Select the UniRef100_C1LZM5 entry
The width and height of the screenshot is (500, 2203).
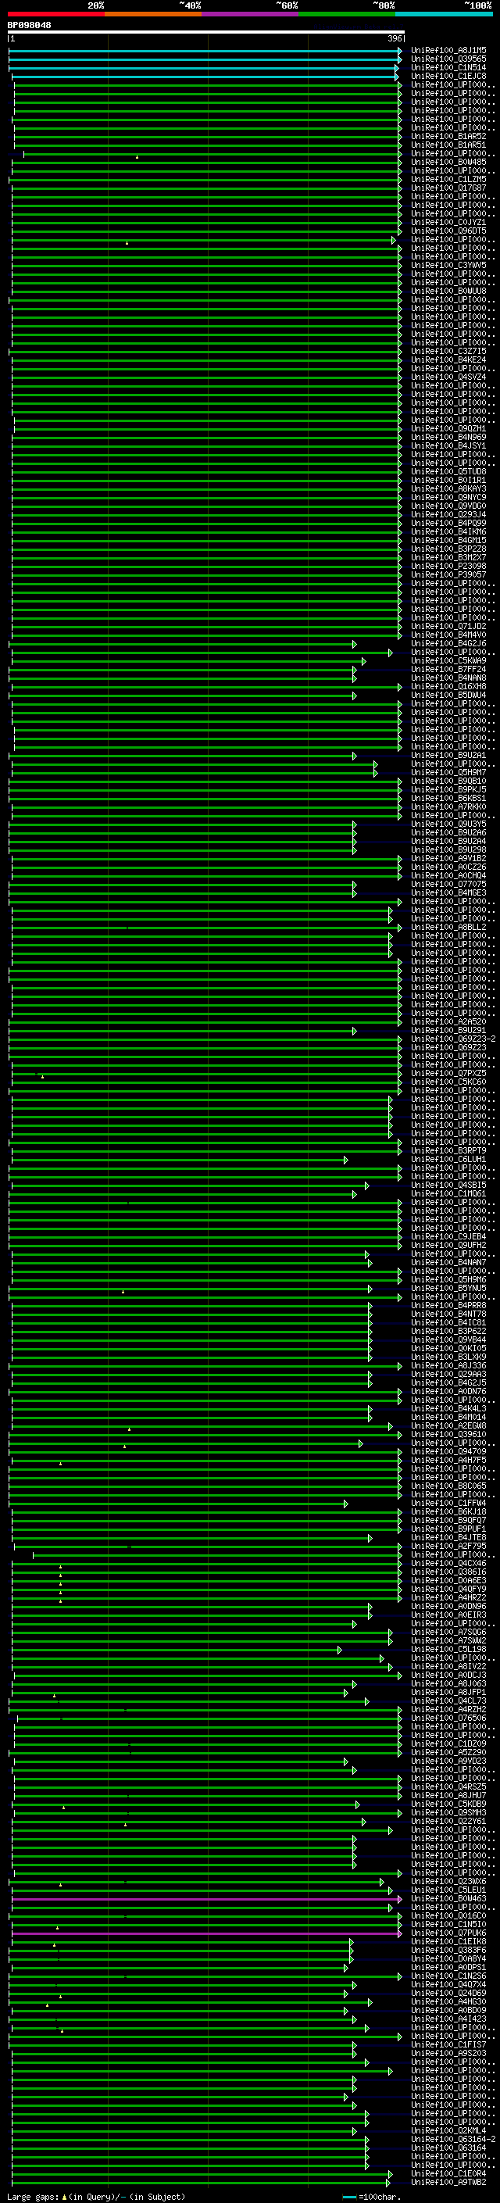tap(448, 180)
